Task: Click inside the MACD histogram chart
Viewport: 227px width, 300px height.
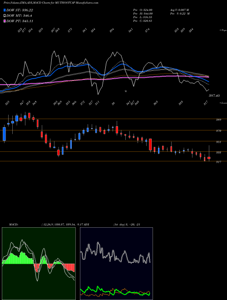Action: [39, 264]
